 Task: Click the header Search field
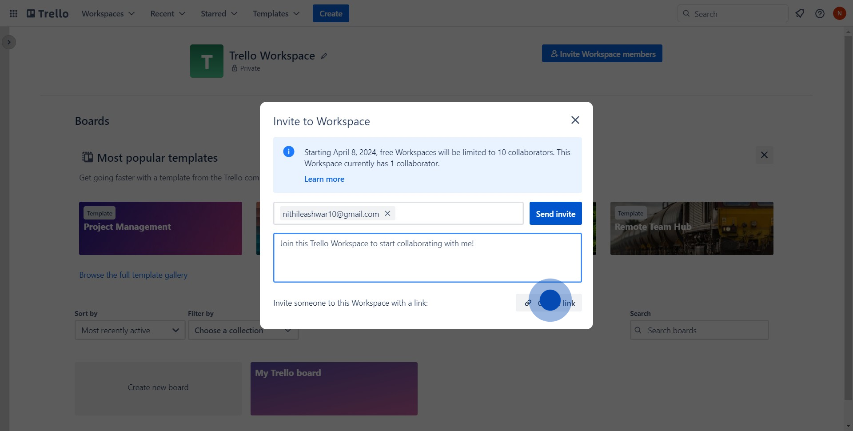[x=733, y=14]
